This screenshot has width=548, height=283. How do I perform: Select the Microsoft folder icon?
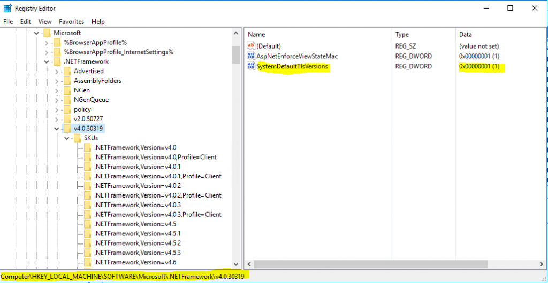47,33
